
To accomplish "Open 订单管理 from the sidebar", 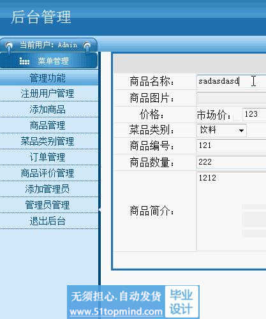I will coord(47,158).
